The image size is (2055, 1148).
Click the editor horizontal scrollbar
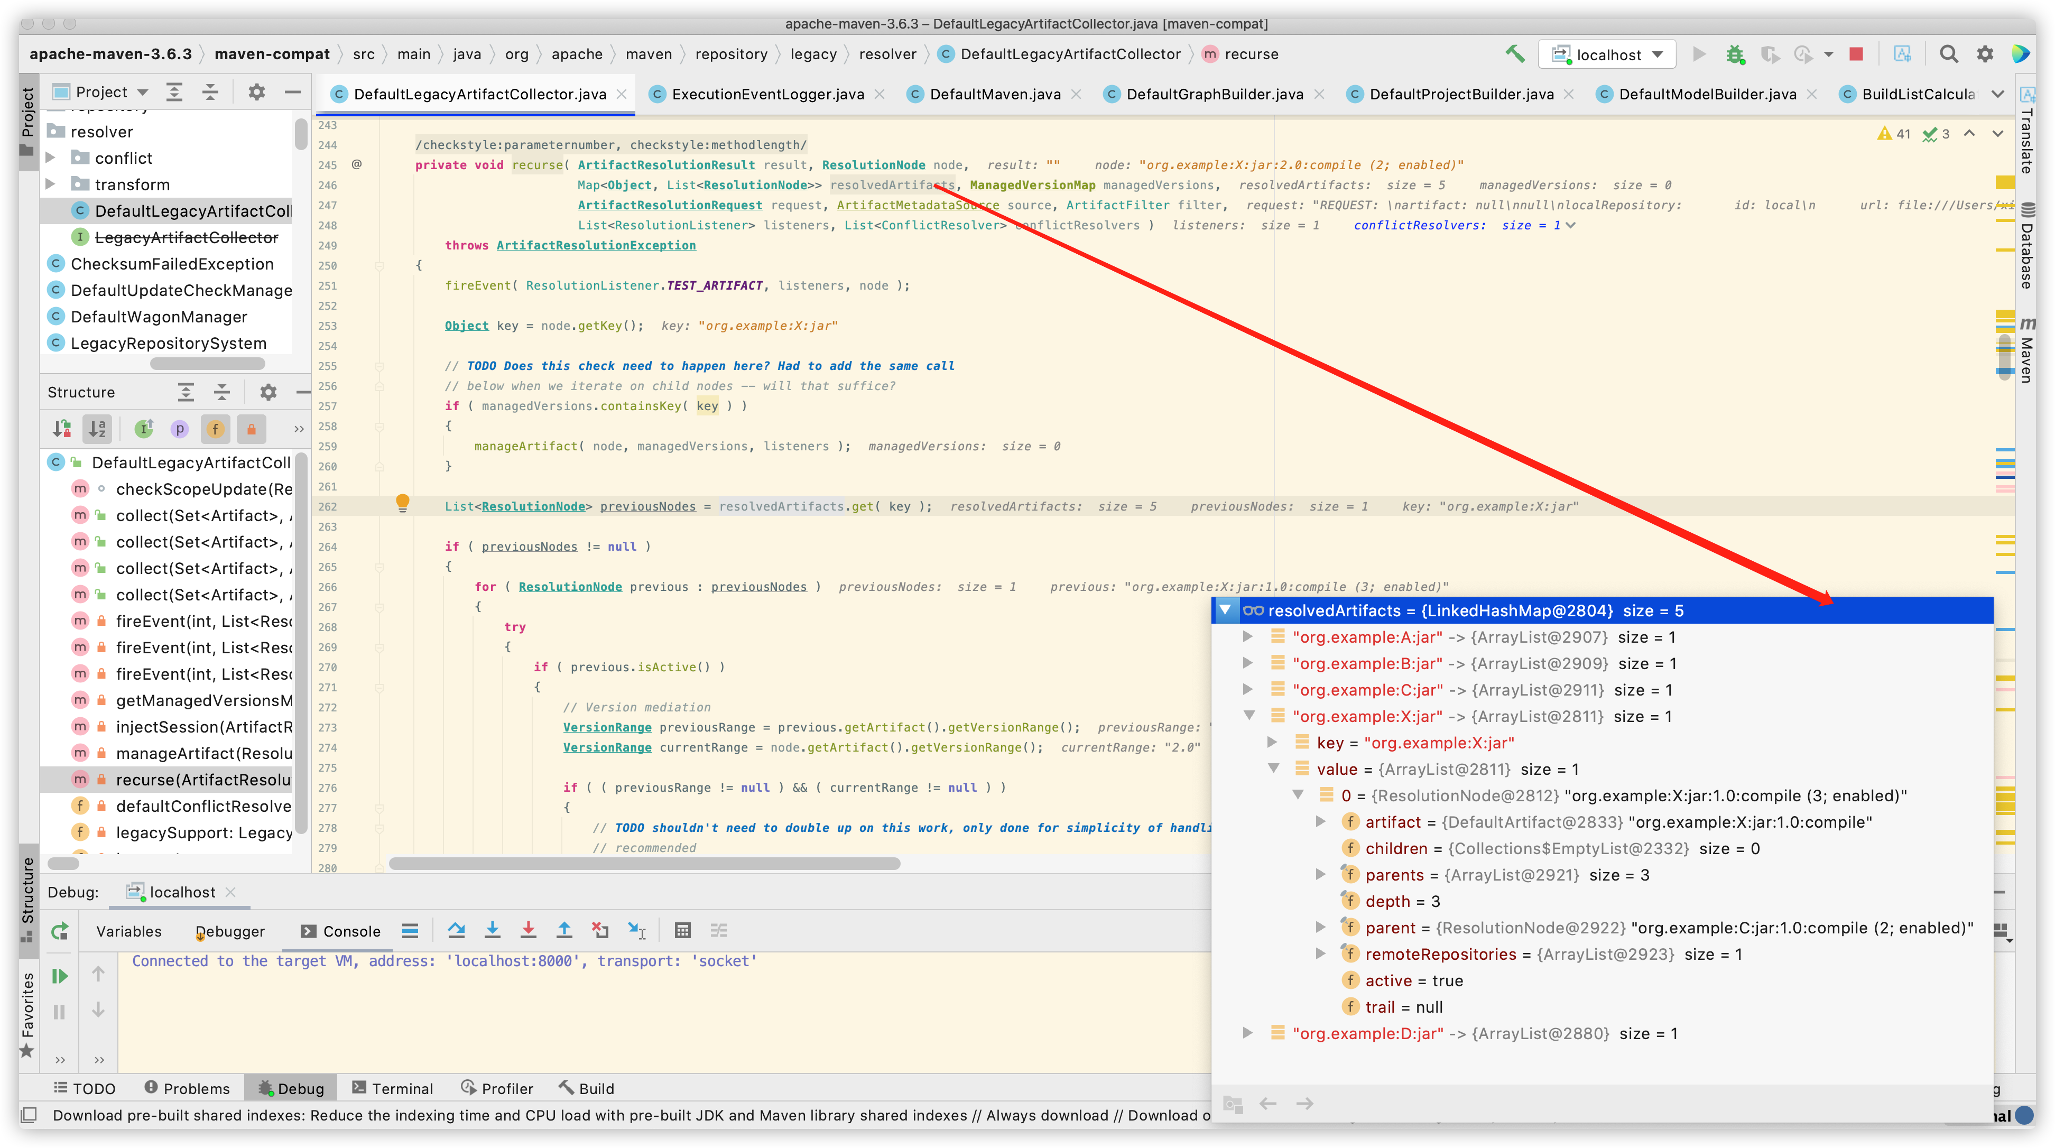[644, 863]
